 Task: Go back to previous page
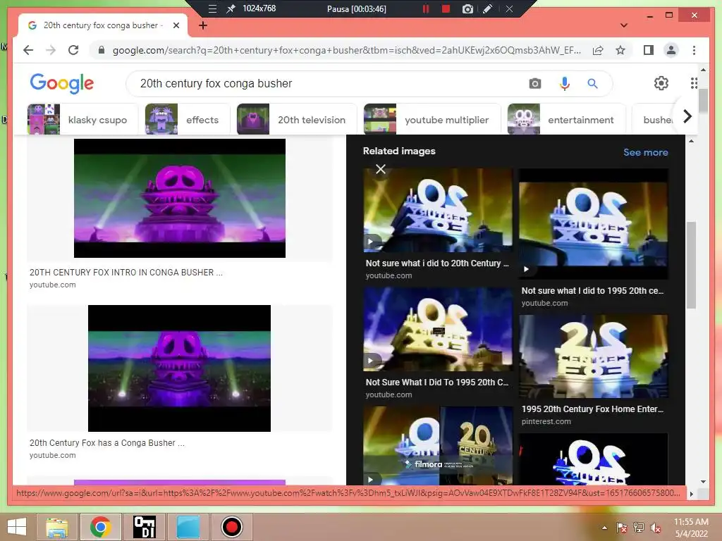coord(28,50)
